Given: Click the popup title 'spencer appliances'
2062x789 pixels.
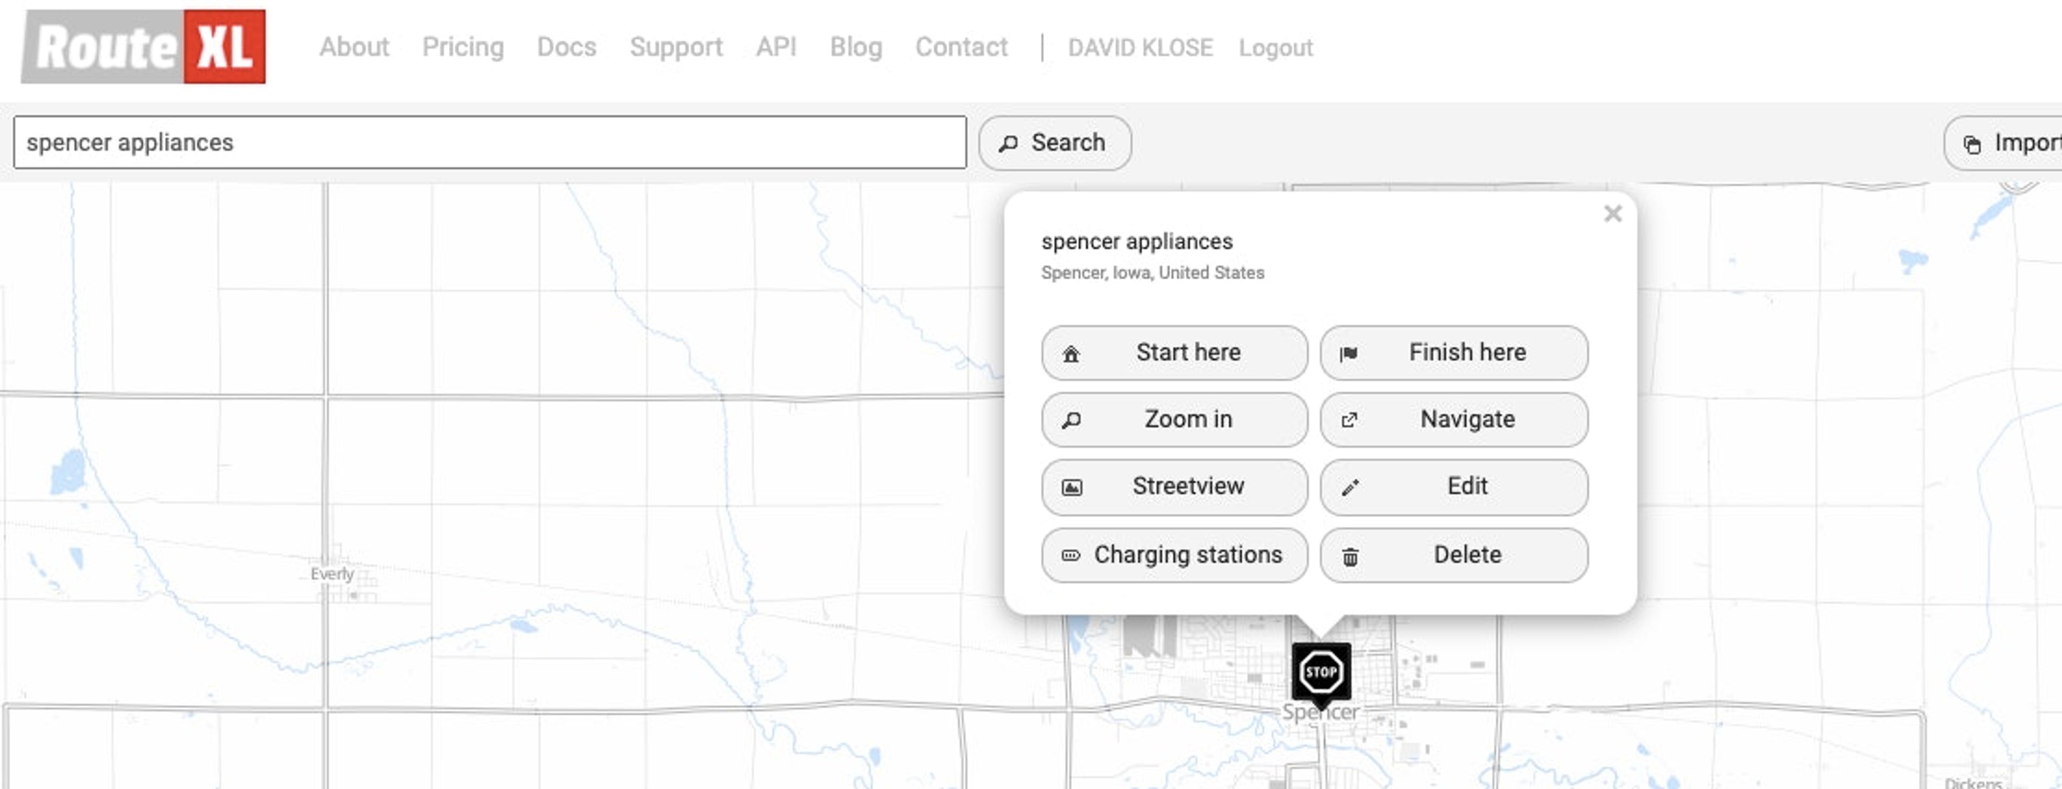Looking at the screenshot, I should tap(1137, 241).
